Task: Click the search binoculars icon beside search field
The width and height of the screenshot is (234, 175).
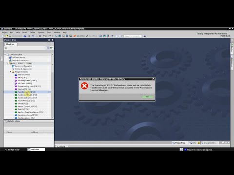Action: 145,36
